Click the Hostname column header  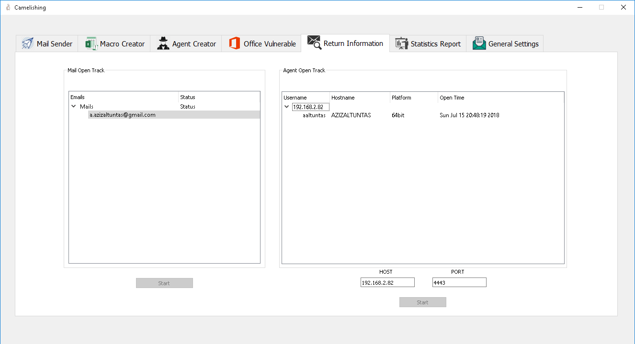343,98
